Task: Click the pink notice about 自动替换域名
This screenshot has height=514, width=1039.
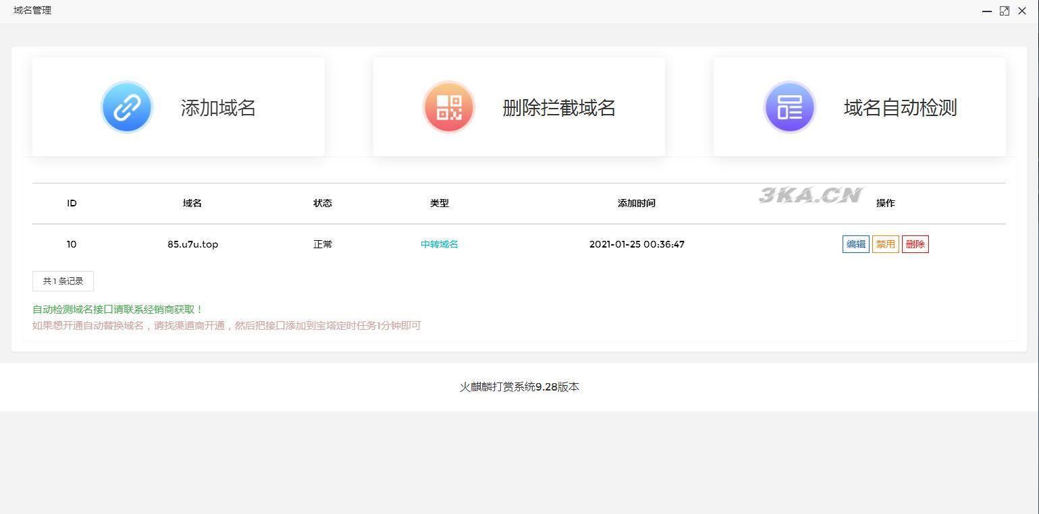Action: pos(227,326)
